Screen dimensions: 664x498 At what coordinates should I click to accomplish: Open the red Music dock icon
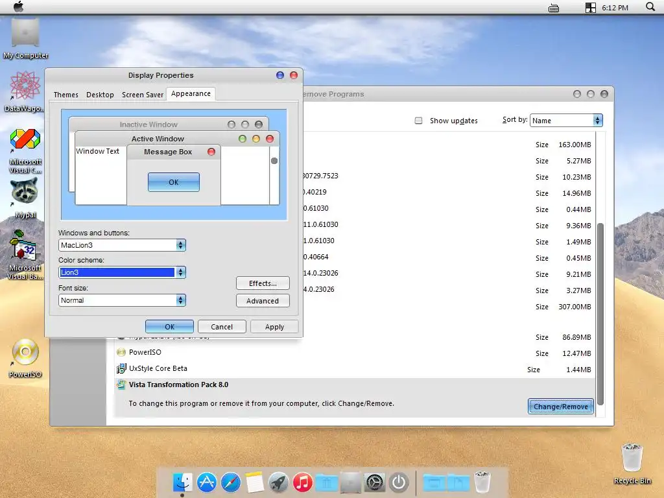pos(302,482)
